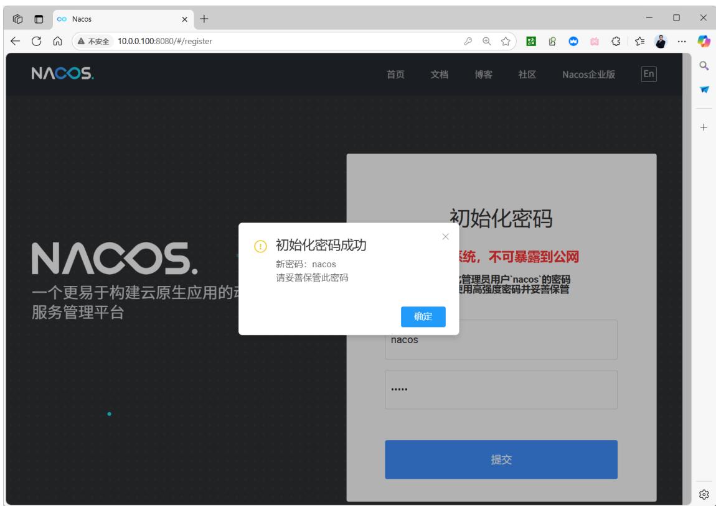Click the page vertical scrollbar
Screen dimensions: 716x506
686,278
